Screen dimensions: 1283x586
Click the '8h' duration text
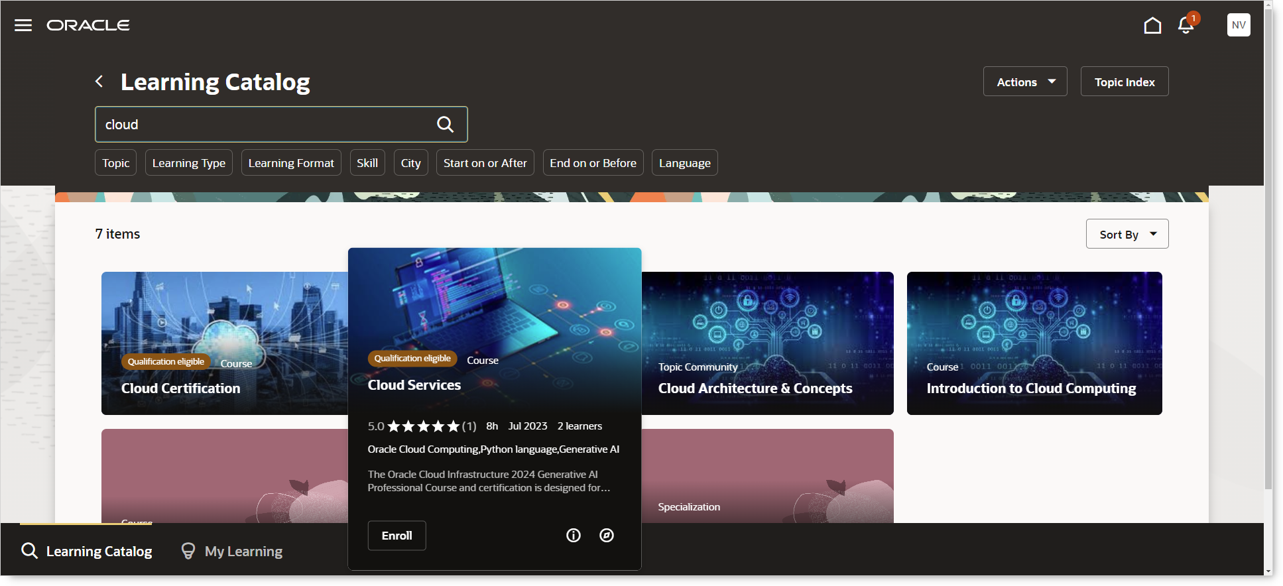click(x=492, y=426)
